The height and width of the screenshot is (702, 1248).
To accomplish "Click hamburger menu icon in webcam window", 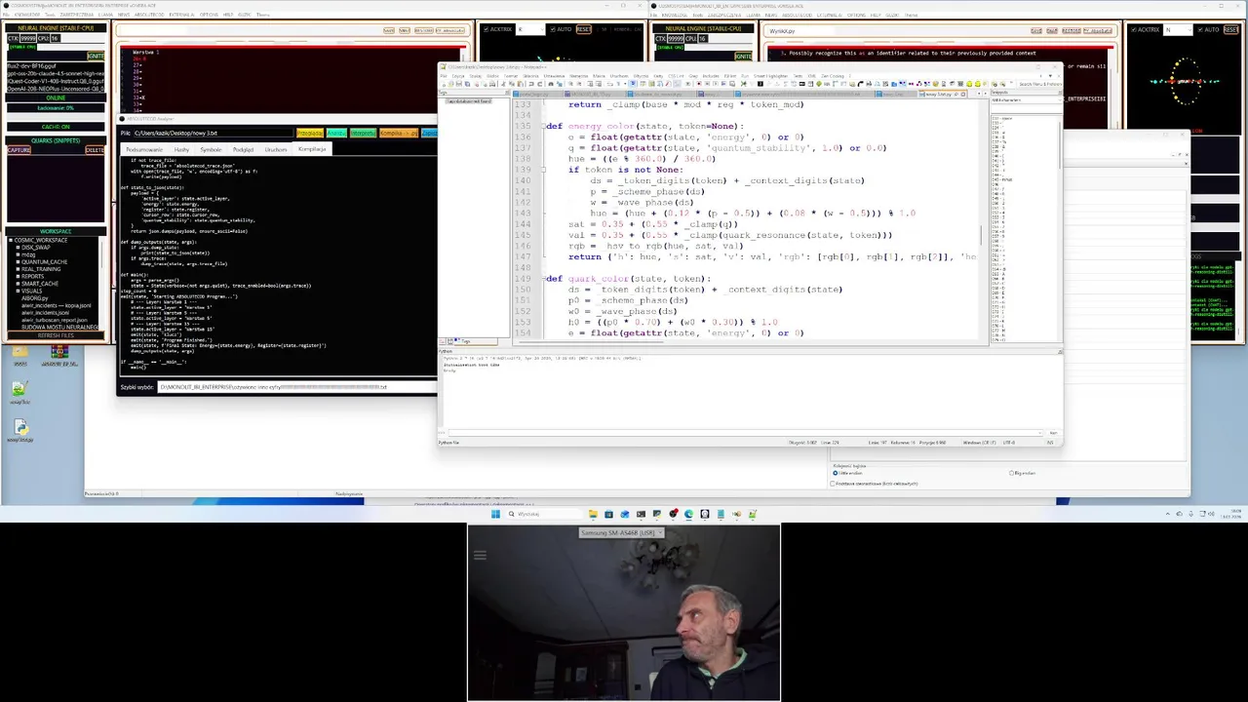I will point(480,555).
